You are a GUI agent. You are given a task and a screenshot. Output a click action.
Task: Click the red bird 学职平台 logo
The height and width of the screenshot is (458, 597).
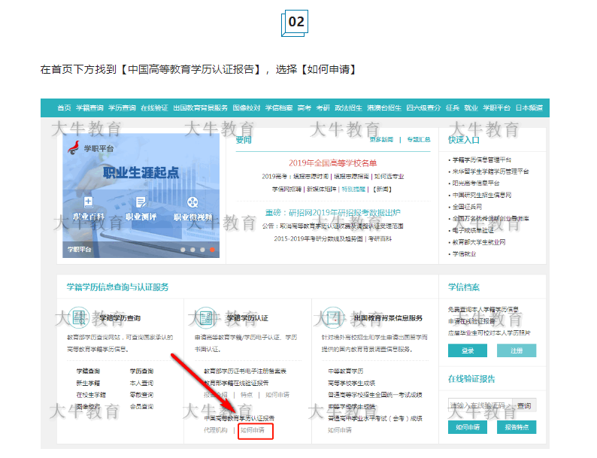(74, 147)
